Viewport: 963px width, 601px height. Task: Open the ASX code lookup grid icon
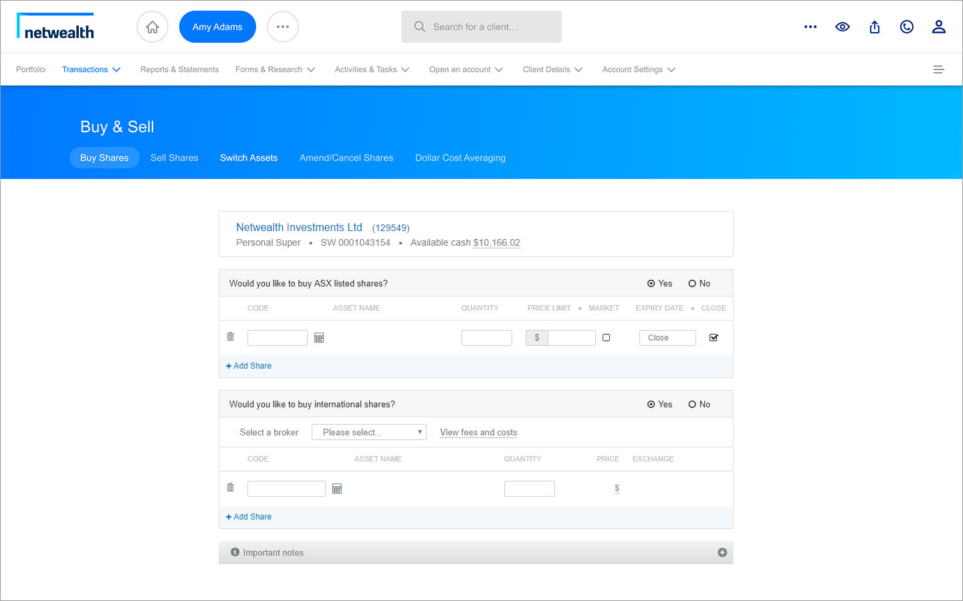coord(319,338)
